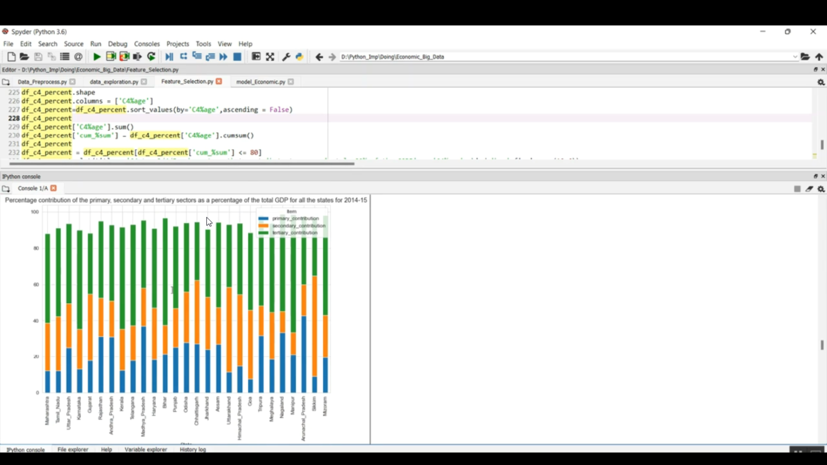Click the green Run file icon
This screenshot has height=465, width=827.
tap(96, 57)
